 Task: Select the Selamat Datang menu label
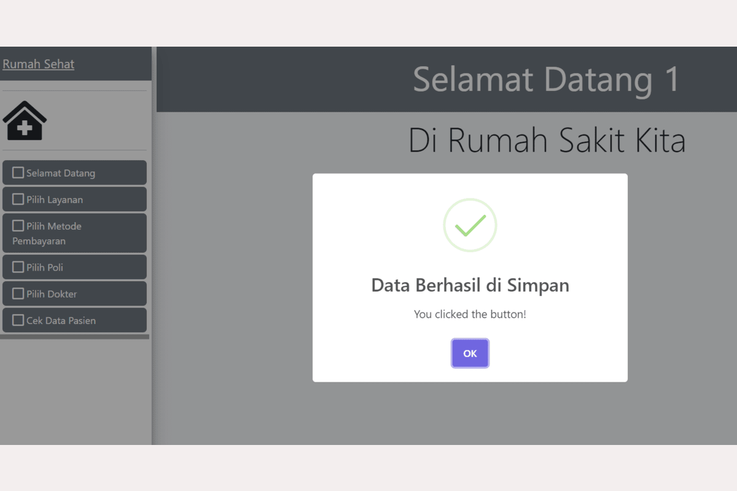[61, 173]
